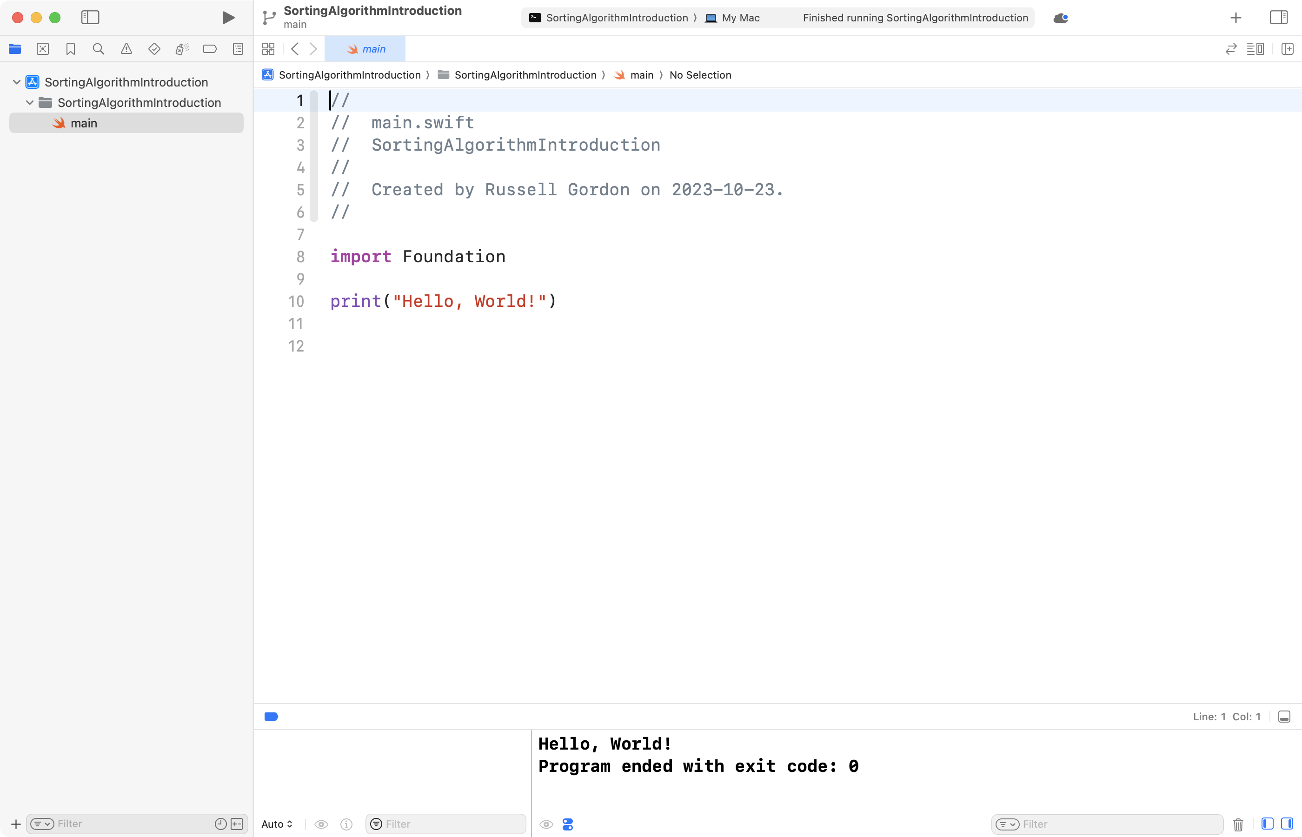This screenshot has width=1302, height=837.
Task: Open the Auto variables view dropdown
Action: (277, 824)
